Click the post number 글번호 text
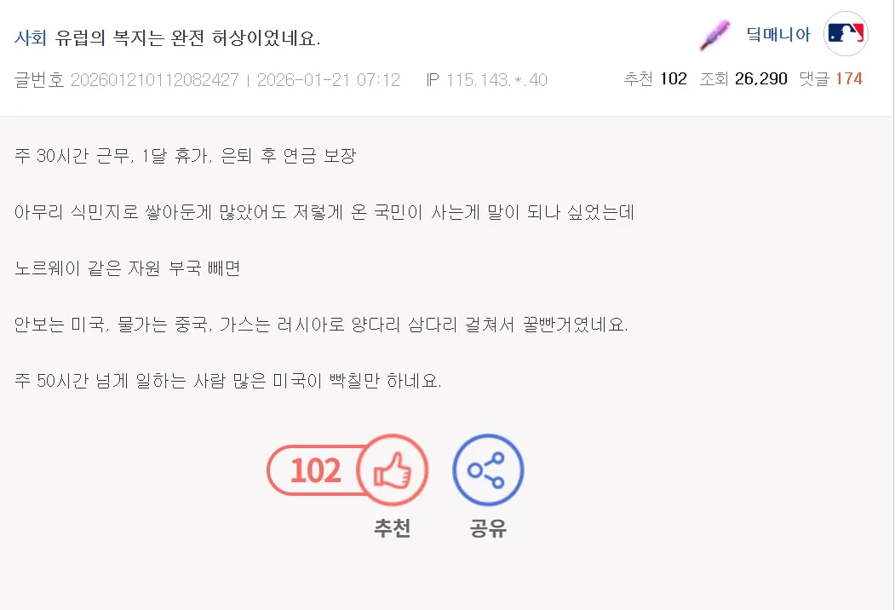Image resolution: width=895 pixels, height=610 pixels. 126,80
